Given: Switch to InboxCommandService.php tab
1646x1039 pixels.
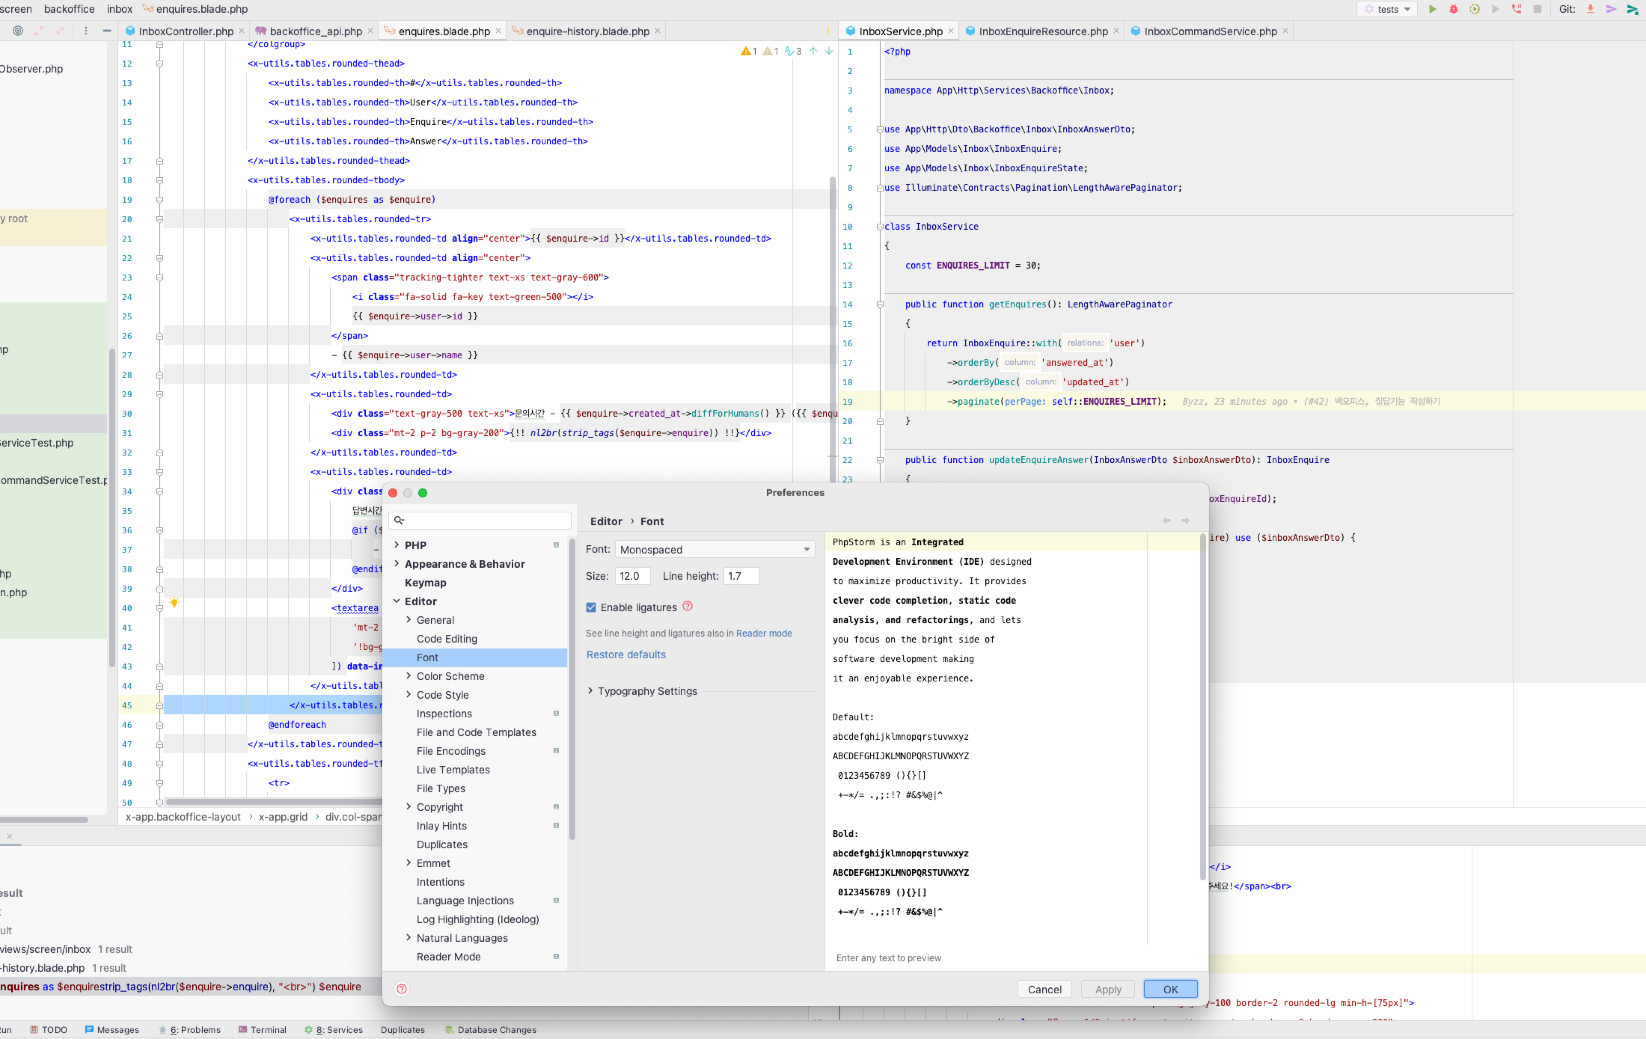Looking at the screenshot, I should click(1210, 31).
